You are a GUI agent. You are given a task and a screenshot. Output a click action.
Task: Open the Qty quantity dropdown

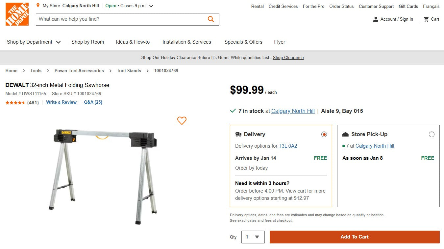tap(253, 237)
